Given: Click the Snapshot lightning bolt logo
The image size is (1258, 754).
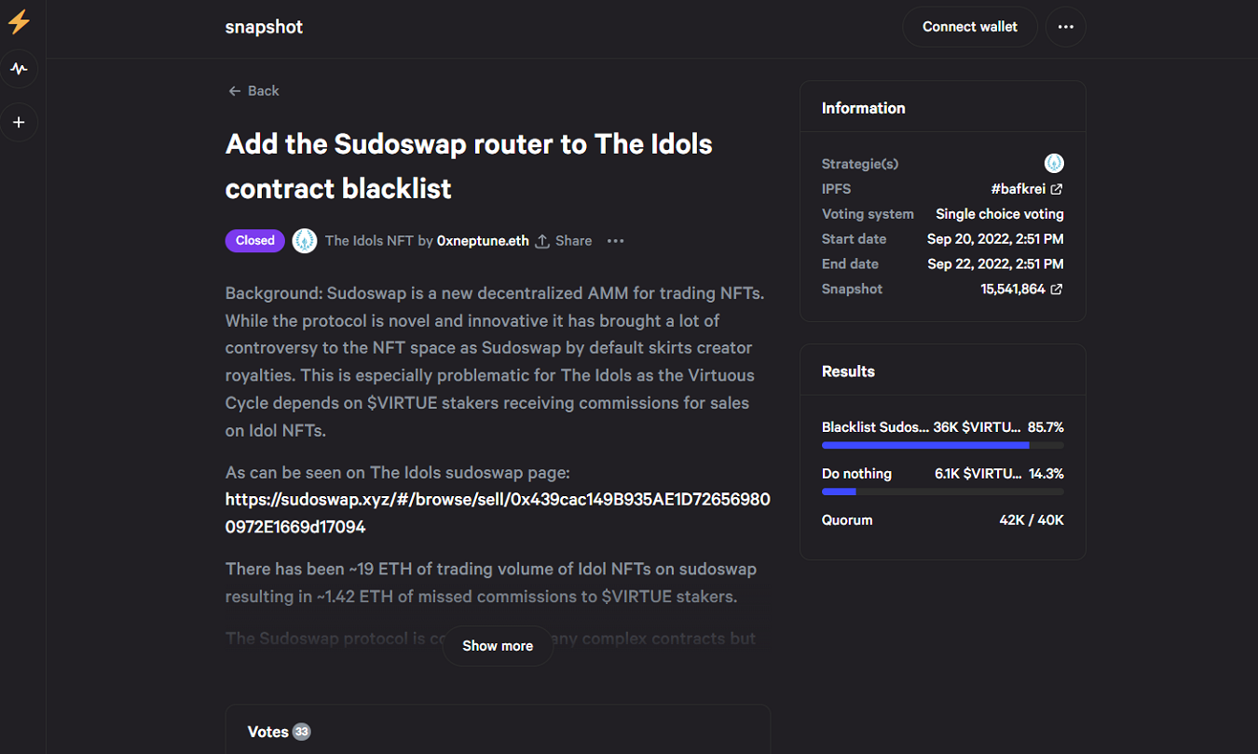Looking at the screenshot, I should coord(19,21).
